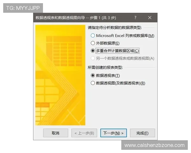Proceed with 下一步(N) button
This screenshot has height=153, width=191.
coord(113,133)
